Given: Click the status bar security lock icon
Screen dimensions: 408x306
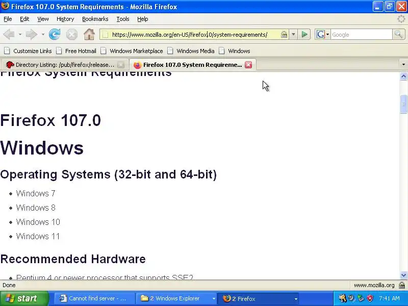Looking at the screenshot, I should pos(402,285).
